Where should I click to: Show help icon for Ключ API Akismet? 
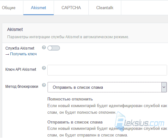click(44, 68)
